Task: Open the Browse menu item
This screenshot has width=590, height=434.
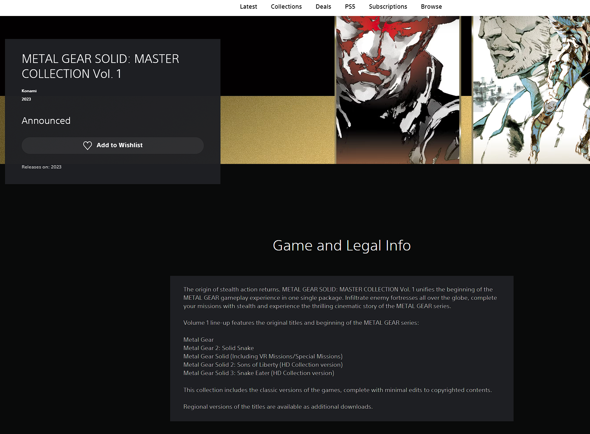Action: click(431, 7)
